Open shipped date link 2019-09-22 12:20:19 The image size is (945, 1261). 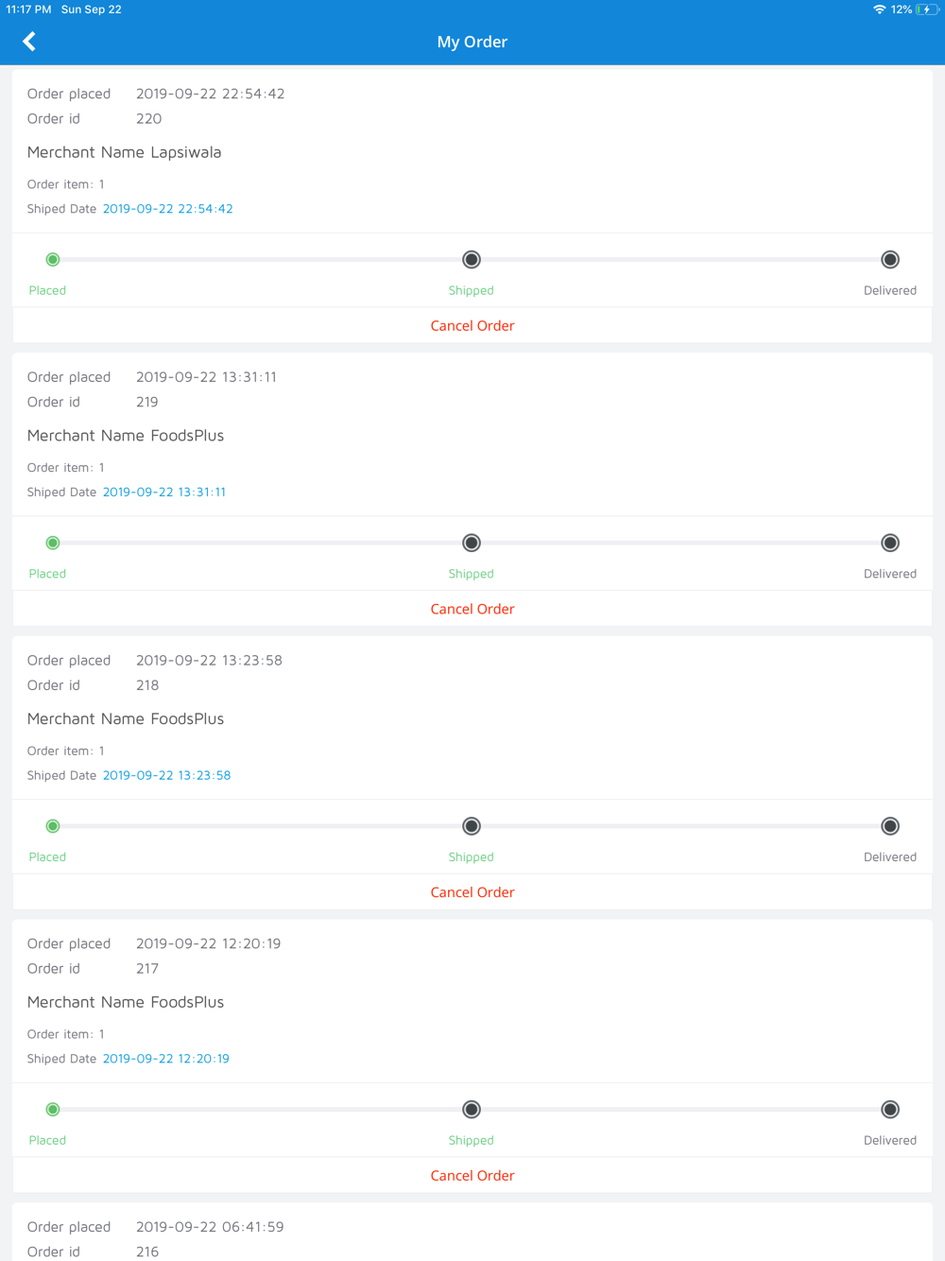166,1059
